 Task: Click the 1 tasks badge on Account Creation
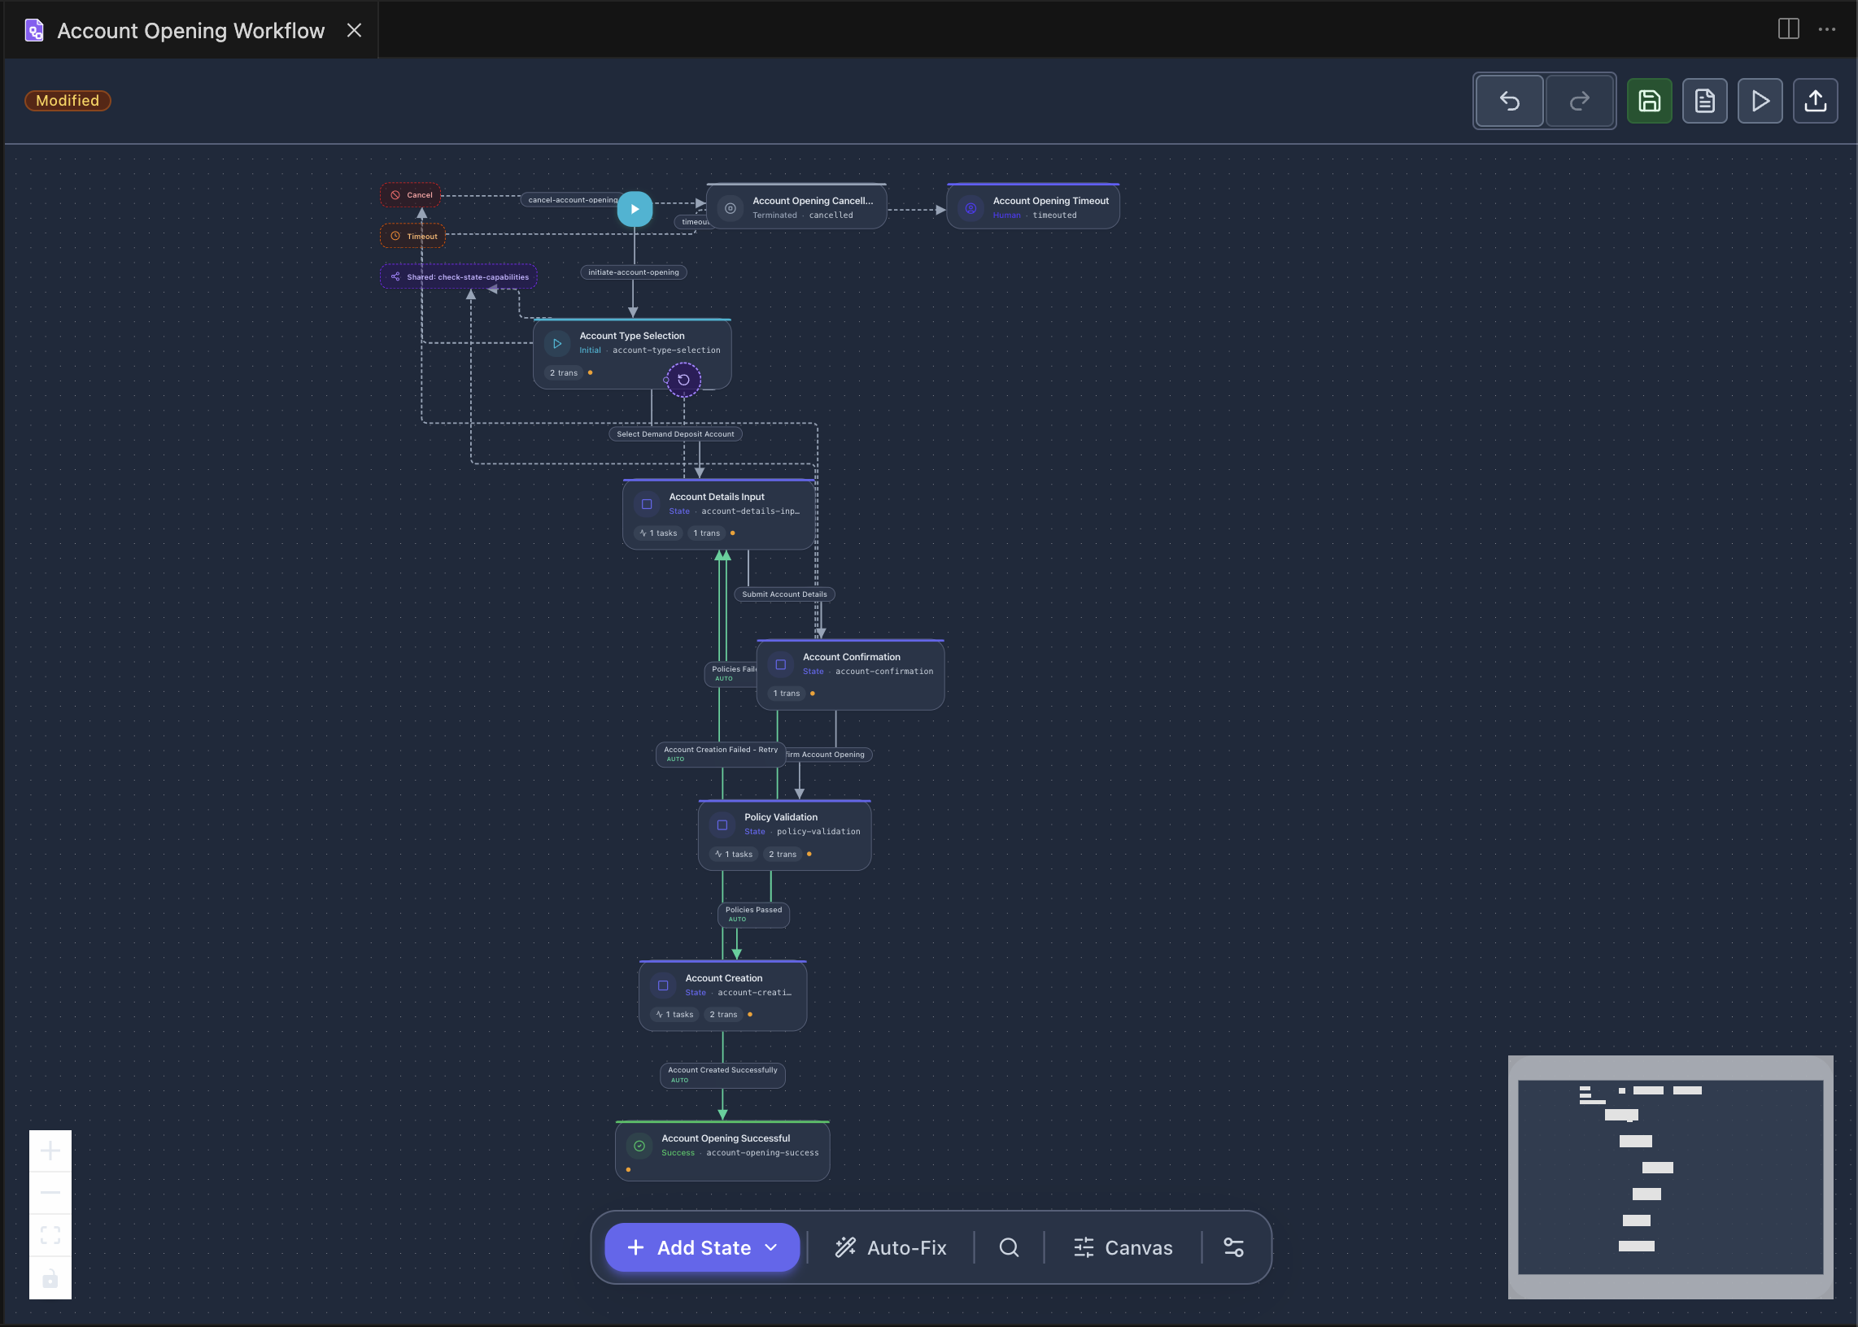pyautogui.click(x=675, y=1015)
